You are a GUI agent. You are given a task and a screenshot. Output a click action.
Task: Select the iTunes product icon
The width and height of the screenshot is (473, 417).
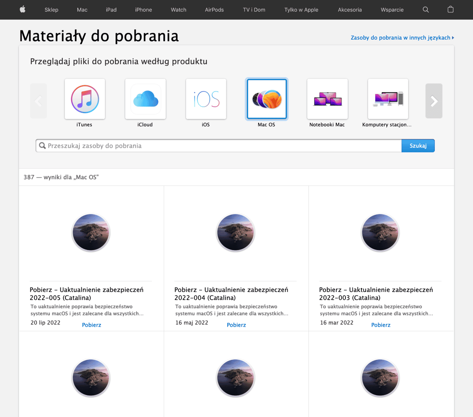[85, 99]
